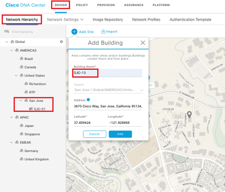Click the AMERICAS area icon
Viewport: 225px width, 192px height.
pos(17,50)
